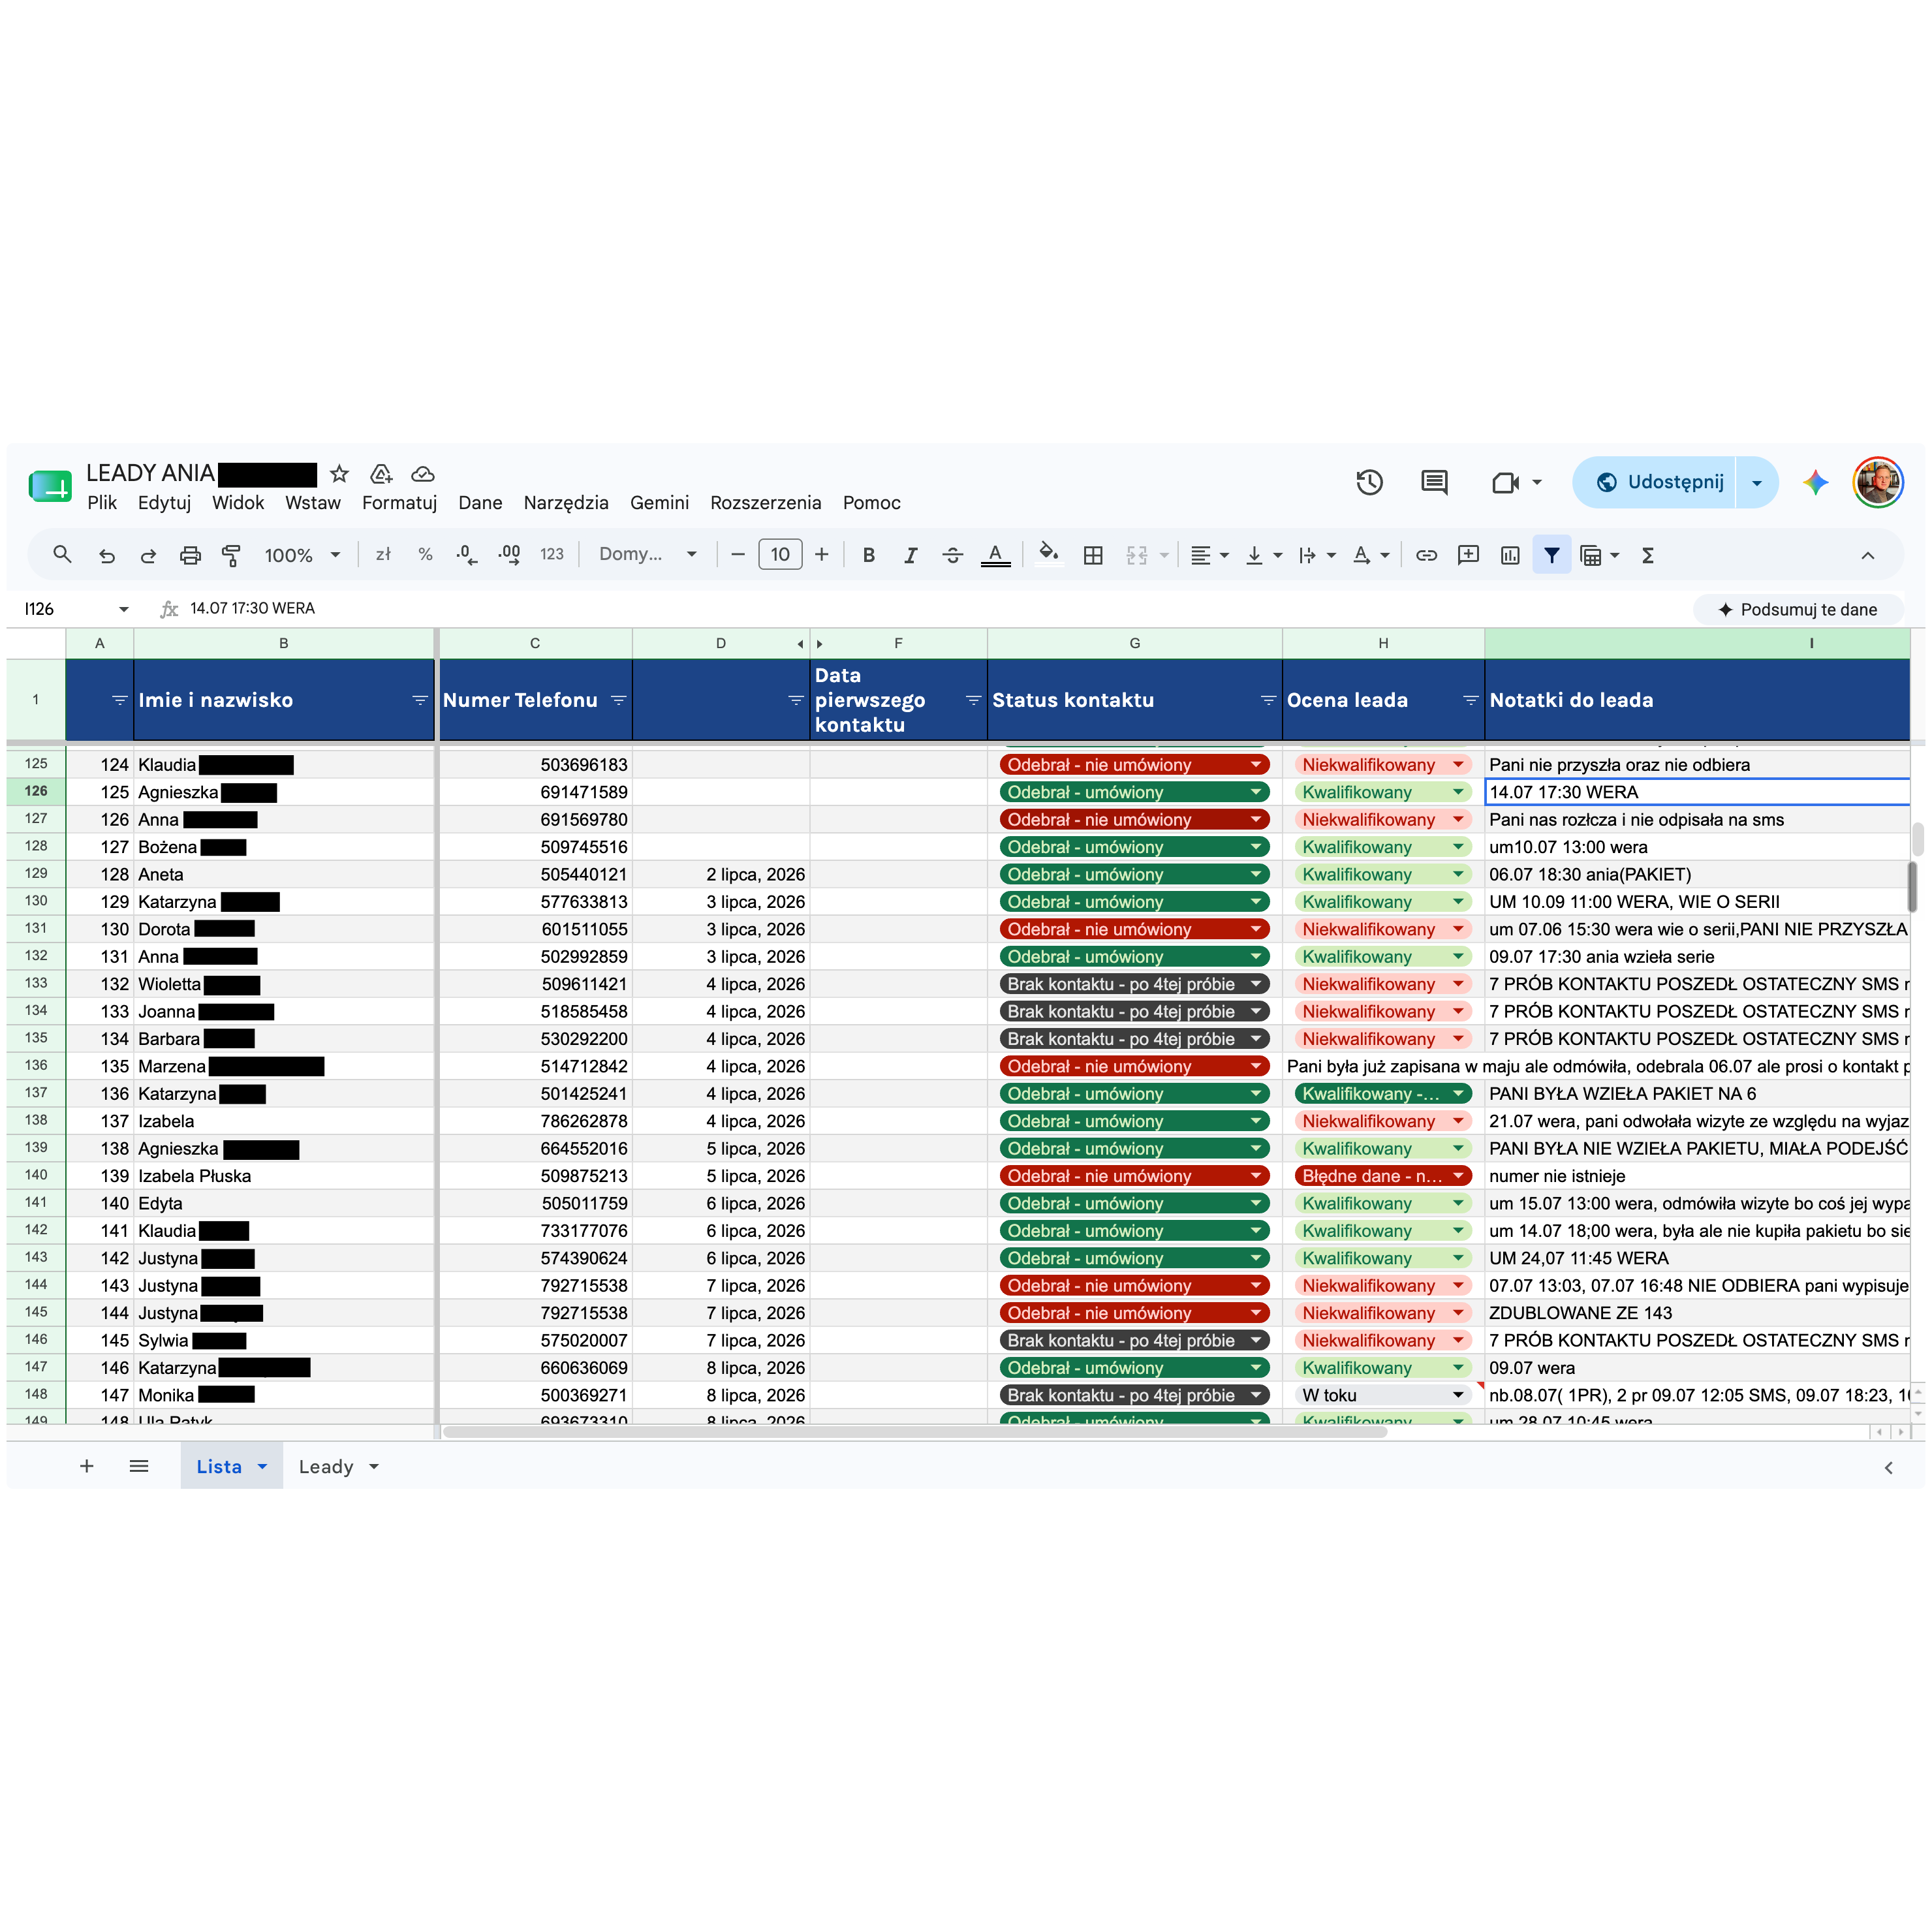Star the LEADY ANIA document
Image resolution: width=1932 pixels, height=1932 pixels.
pyautogui.click(x=339, y=474)
